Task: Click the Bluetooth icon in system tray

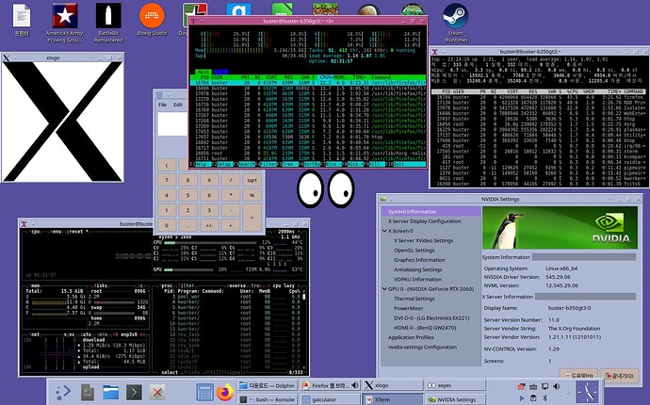Action: click(x=545, y=398)
